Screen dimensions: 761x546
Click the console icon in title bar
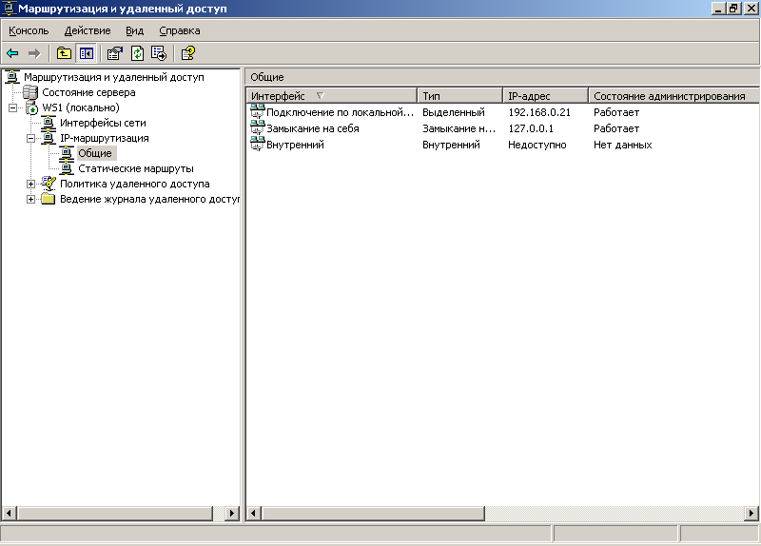[x=9, y=9]
